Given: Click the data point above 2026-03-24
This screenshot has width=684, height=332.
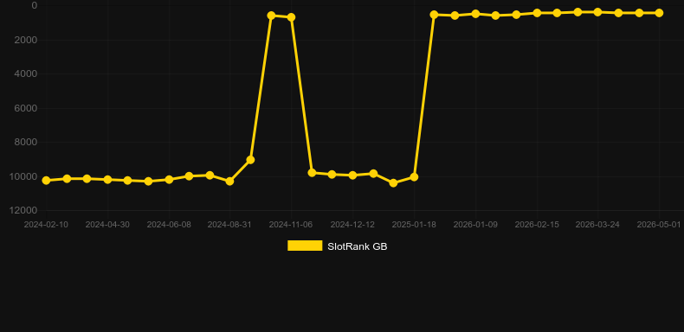Looking at the screenshot, I should pos(597,12).
